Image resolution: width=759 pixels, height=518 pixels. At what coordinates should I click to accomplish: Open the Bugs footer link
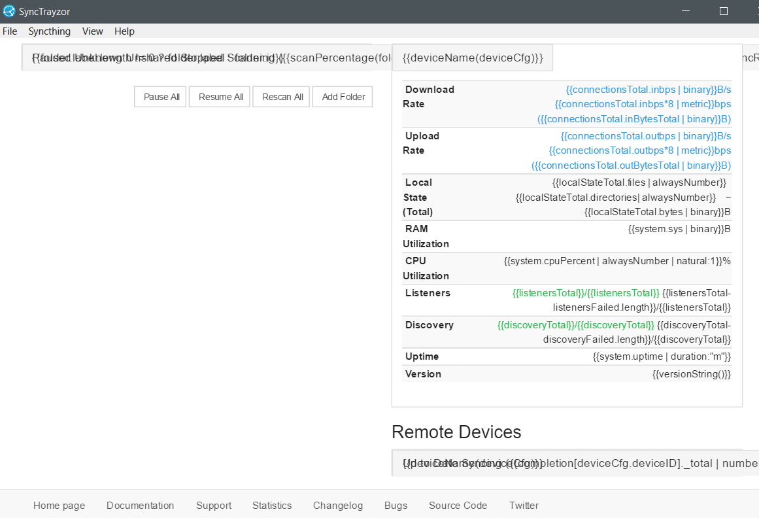click(x=396, y=506)
